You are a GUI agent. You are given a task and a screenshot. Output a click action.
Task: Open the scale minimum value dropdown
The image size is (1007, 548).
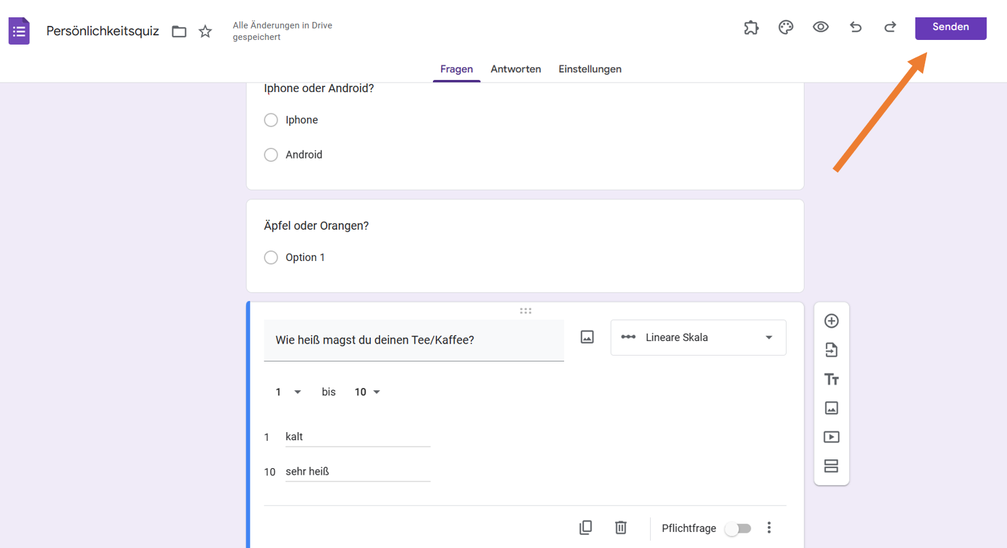click(288, 392)
